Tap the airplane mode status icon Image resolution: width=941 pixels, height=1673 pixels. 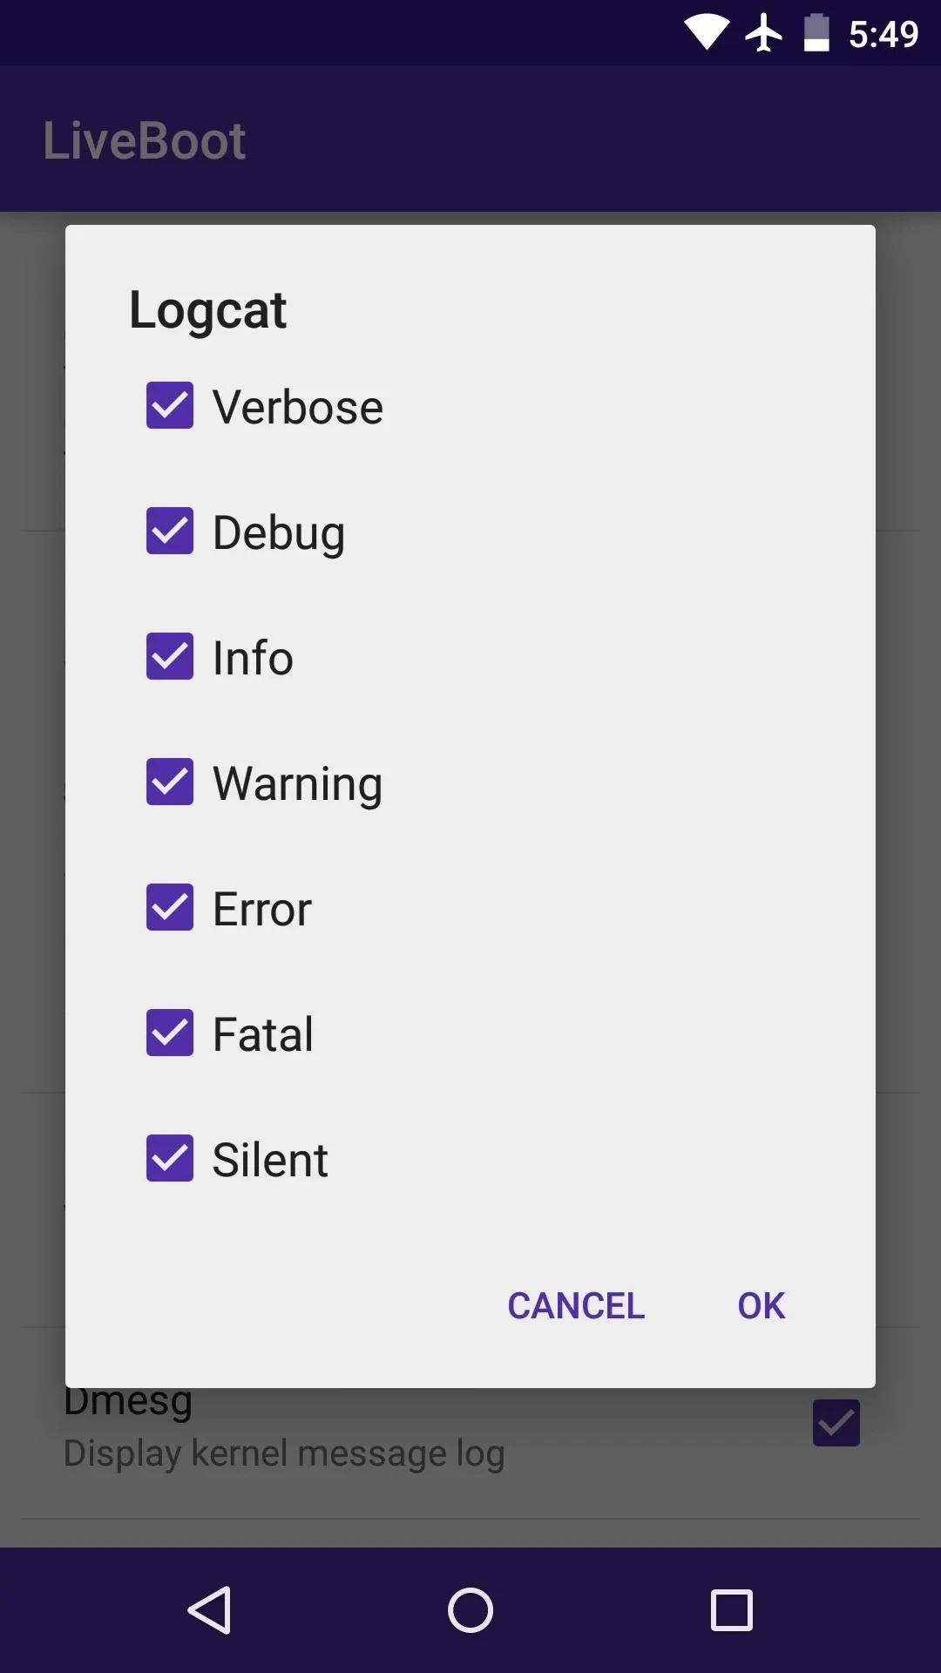764,33
